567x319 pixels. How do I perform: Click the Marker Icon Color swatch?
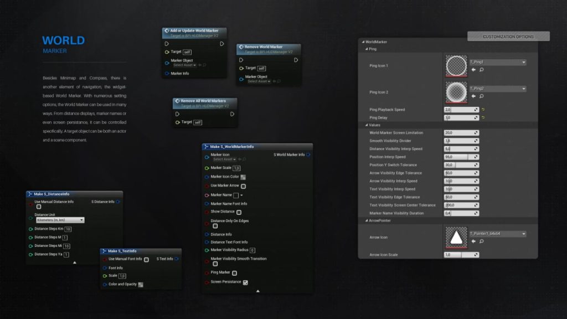pyautogui.click(x=243, y=177)
